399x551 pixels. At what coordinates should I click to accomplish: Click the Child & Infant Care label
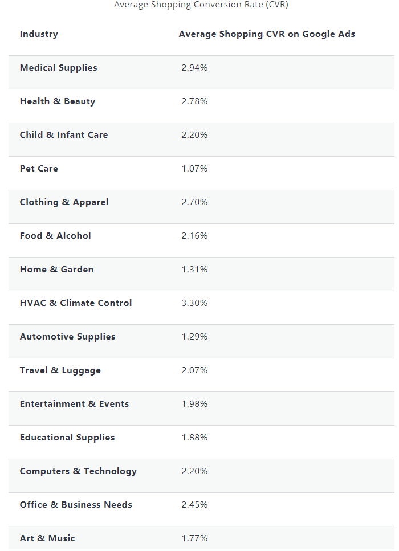click(x=64, y=135)
